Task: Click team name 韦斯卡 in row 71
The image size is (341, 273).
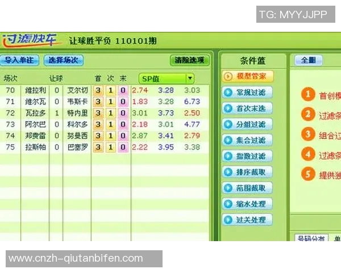Action: coord(77,101)
